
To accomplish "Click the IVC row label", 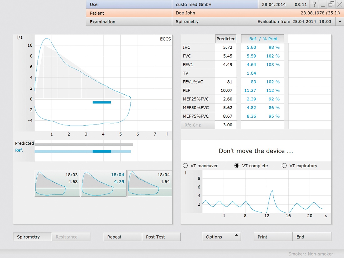I will [186, 48].
